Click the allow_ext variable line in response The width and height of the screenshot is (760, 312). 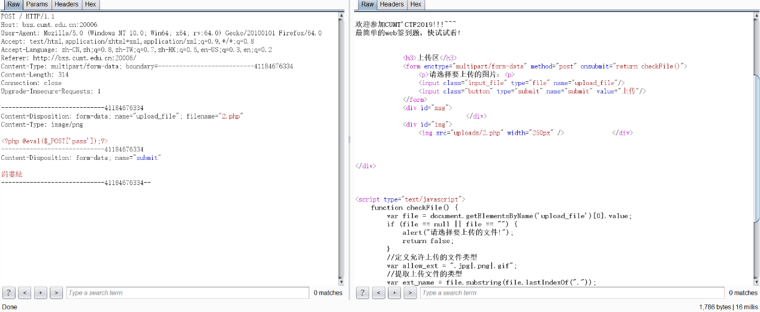[452, 266]
